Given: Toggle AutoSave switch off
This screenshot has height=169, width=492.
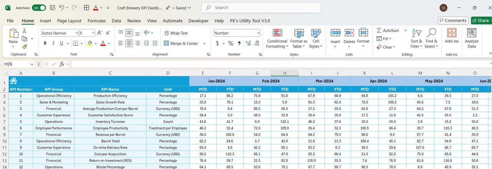Looking at the screenshot, I should point(39,8).
